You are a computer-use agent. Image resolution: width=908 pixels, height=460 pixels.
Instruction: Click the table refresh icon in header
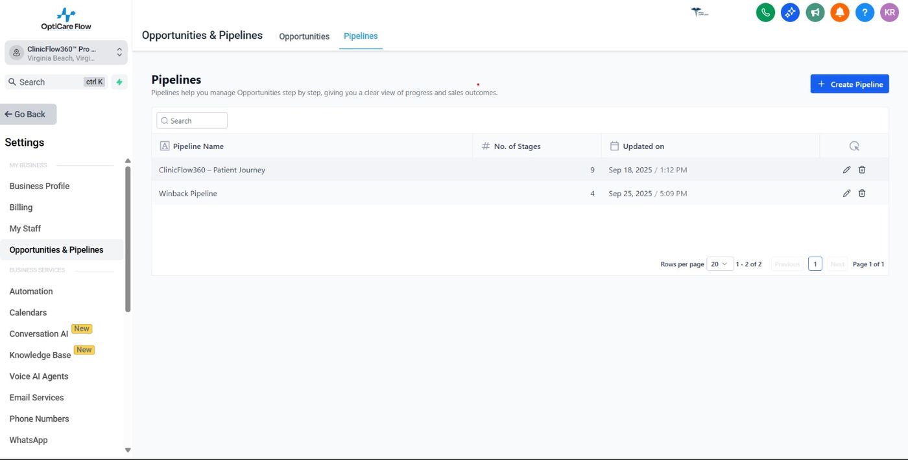tap(854, 146)
